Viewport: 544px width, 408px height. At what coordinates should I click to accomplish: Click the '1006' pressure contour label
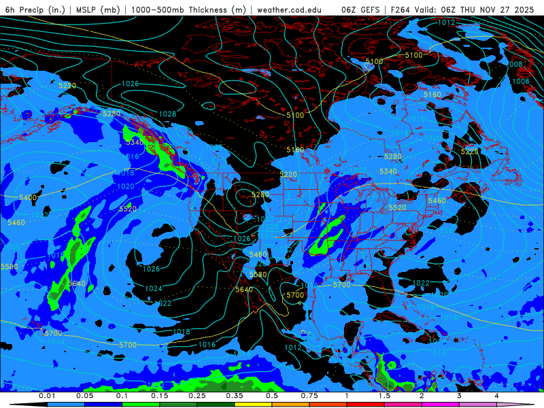[x=521, y=81]
